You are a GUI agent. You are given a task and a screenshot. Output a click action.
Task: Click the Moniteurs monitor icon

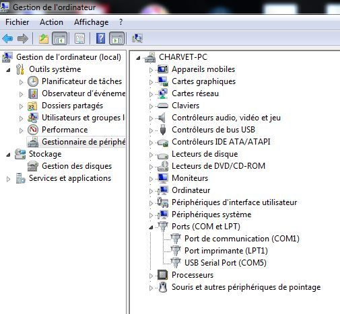163,178
